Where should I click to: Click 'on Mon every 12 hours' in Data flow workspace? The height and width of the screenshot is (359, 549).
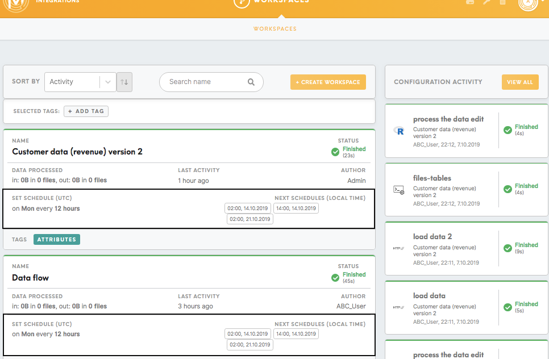coord(46,334)
